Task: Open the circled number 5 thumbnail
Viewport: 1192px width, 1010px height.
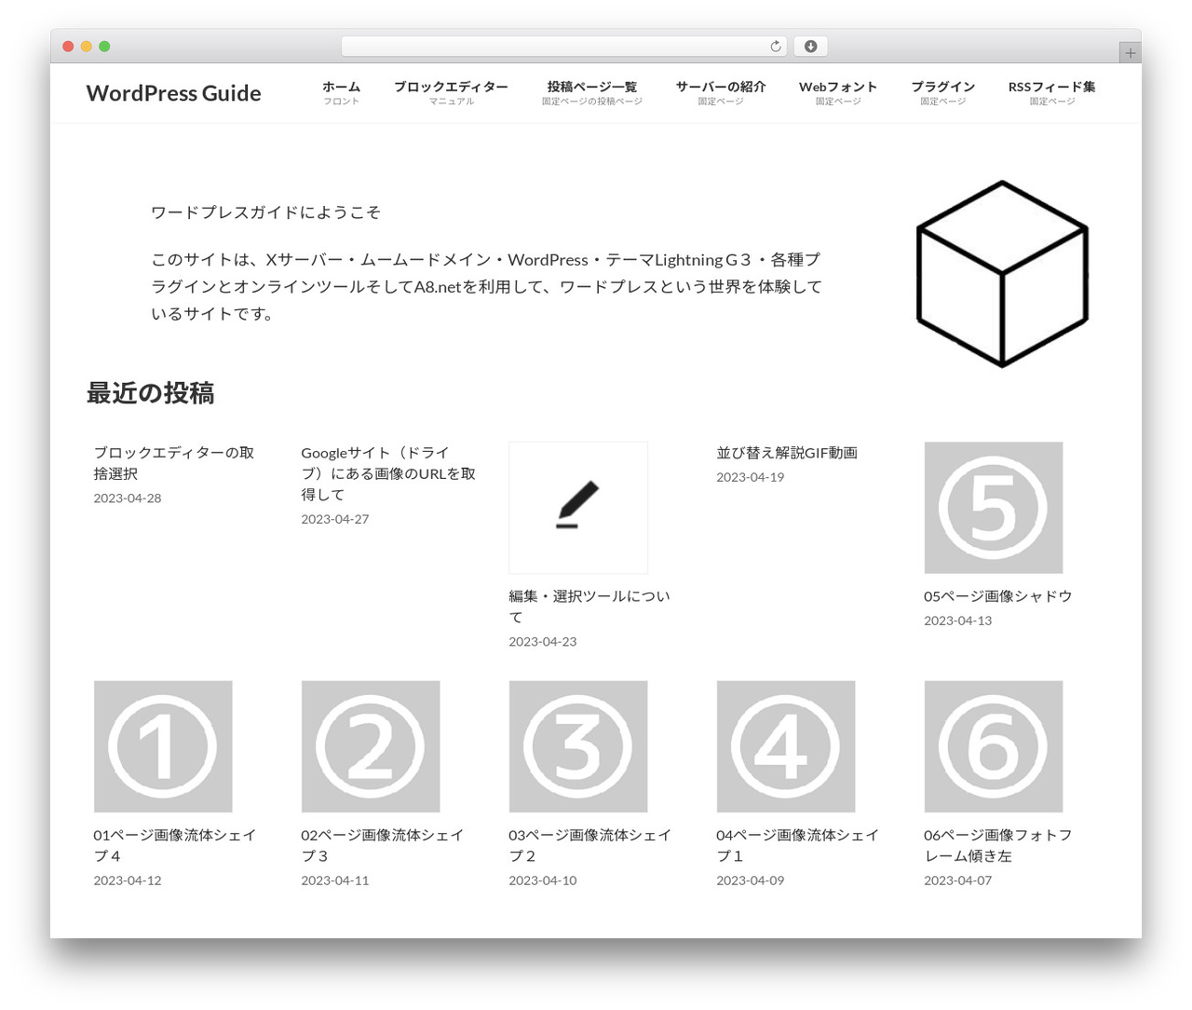Action: pos(994,508)
